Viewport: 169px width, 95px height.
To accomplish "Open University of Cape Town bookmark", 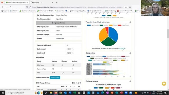I will point(78,11).
